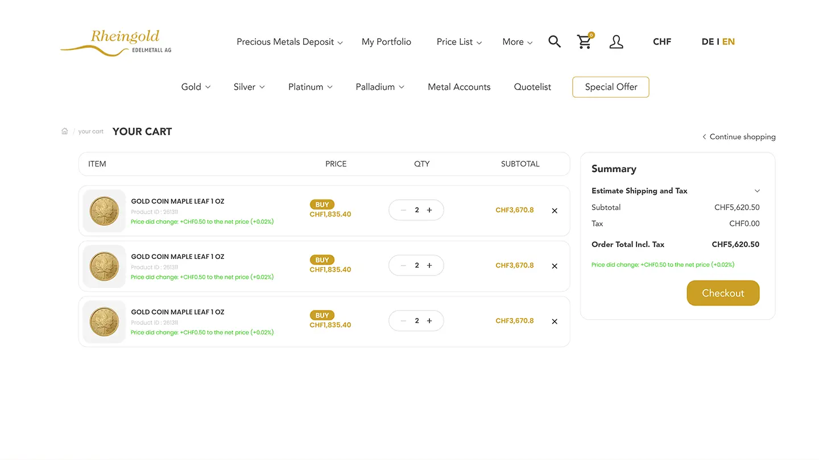819x460 pixels.
Task: Click the QTY column header
Action: 421,164
